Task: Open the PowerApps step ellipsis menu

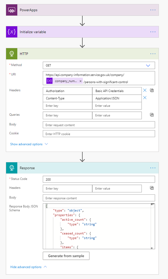Action: [153, 10]
